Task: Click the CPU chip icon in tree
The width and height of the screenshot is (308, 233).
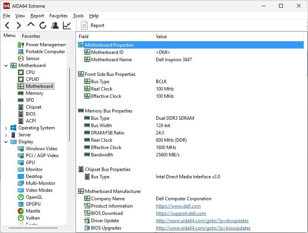Action: click(x=20, y=72)
